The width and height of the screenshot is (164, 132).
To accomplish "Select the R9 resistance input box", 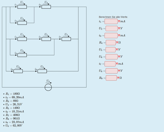I will tap(111, 78).
